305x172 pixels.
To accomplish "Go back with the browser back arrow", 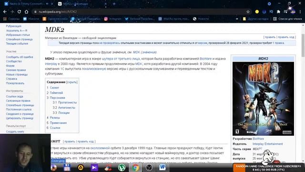I will tap(5, 11).
